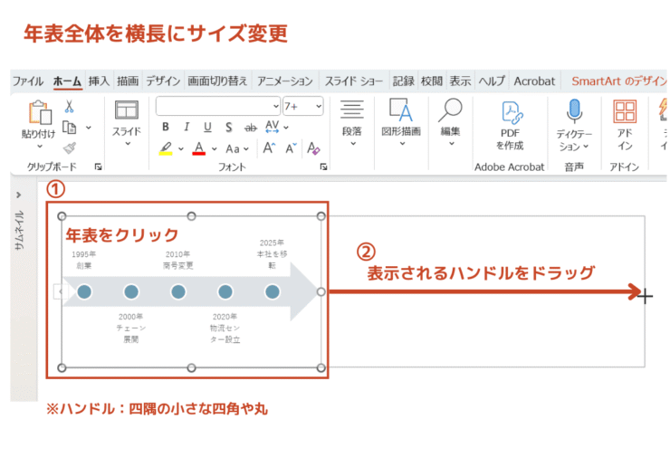Viewport: 670px width, 457px height.
Task: Open Transitions (画面切り替え) tab
Action: (217, 81)
